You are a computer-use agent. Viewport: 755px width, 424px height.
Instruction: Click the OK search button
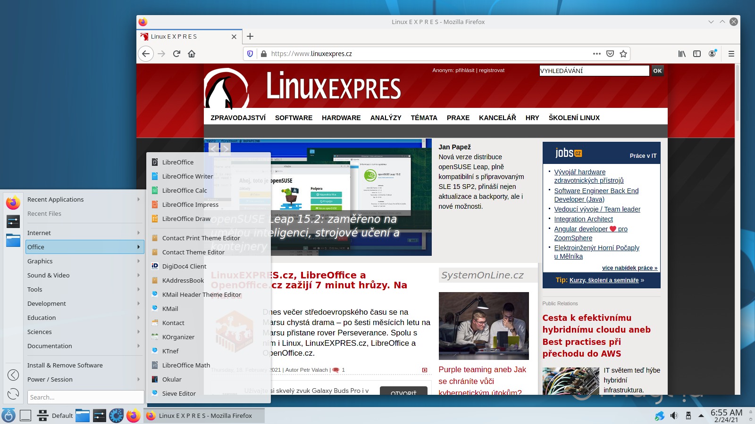[x=657, y=71]
